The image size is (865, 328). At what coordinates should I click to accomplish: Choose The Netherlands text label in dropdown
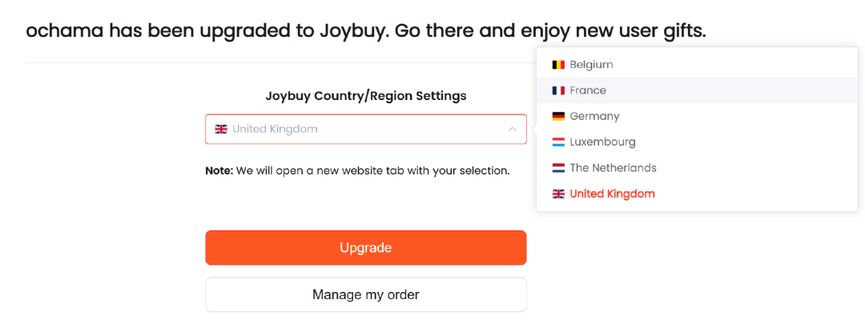point(613,168)
